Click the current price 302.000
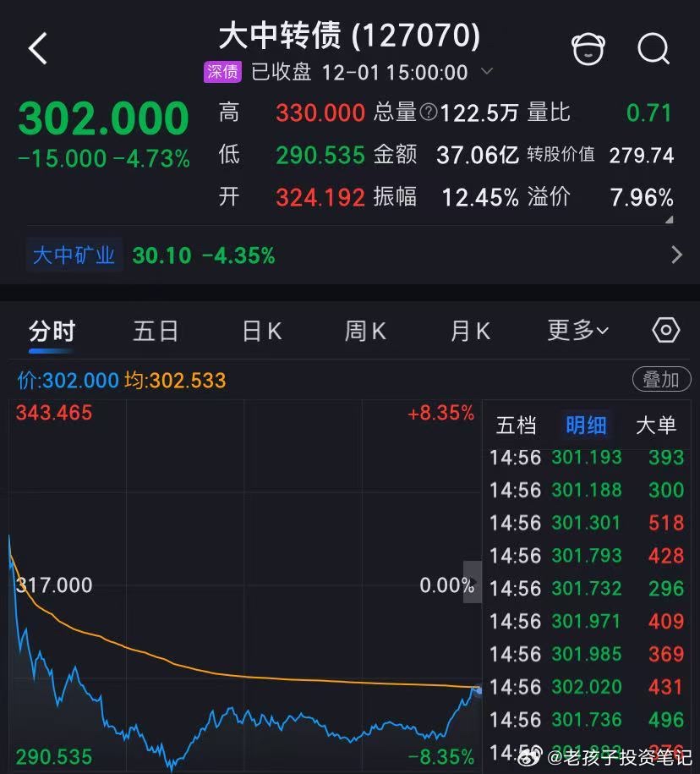The width and height of the screenshot is (700, 774). [x=104, y=118]
